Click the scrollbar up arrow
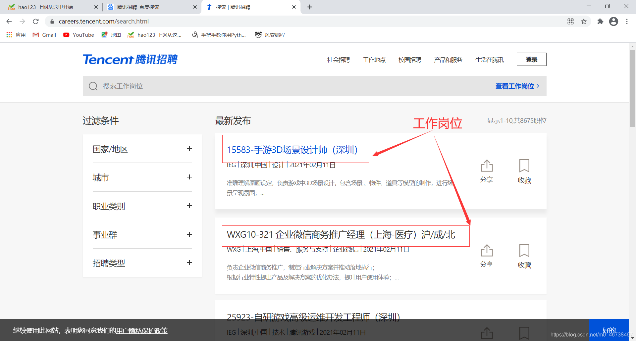Viewport: 636px width, 341px height. click(632, 46)
